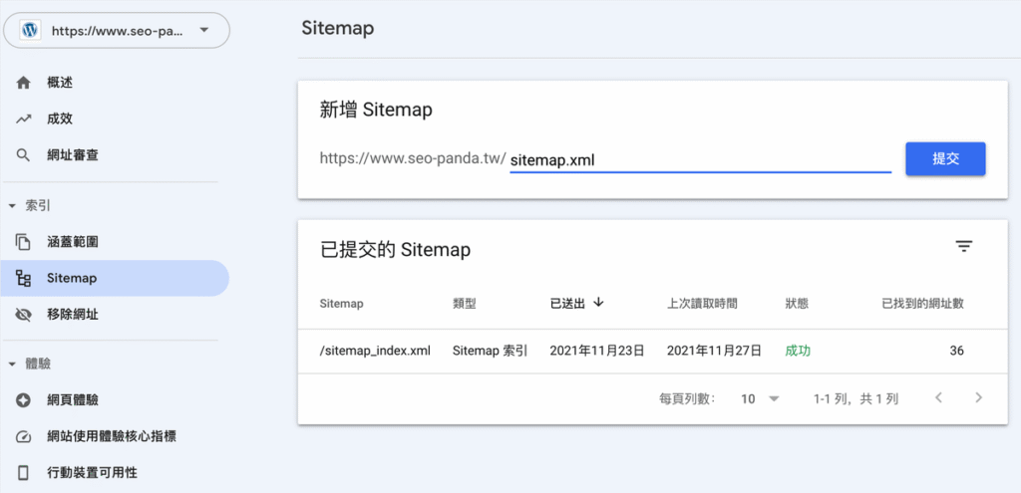Open 行動裝置可用性 mobile usability report

coord(92,473)
